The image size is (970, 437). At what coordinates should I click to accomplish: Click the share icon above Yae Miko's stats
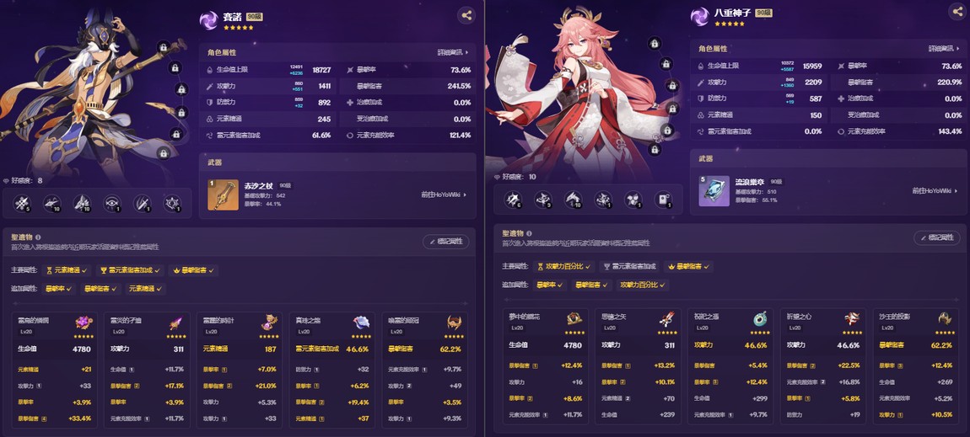[x=957, y=10]
